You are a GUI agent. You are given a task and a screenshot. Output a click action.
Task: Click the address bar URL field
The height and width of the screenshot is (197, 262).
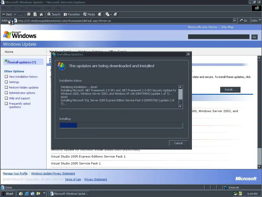click(x=124, y=21)
